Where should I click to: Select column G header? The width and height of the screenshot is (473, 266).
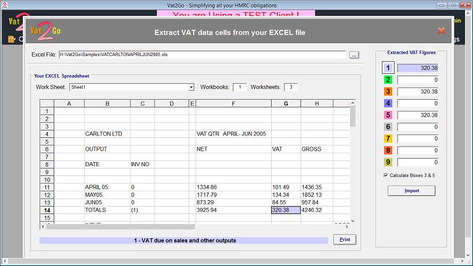tap(286, 103)
